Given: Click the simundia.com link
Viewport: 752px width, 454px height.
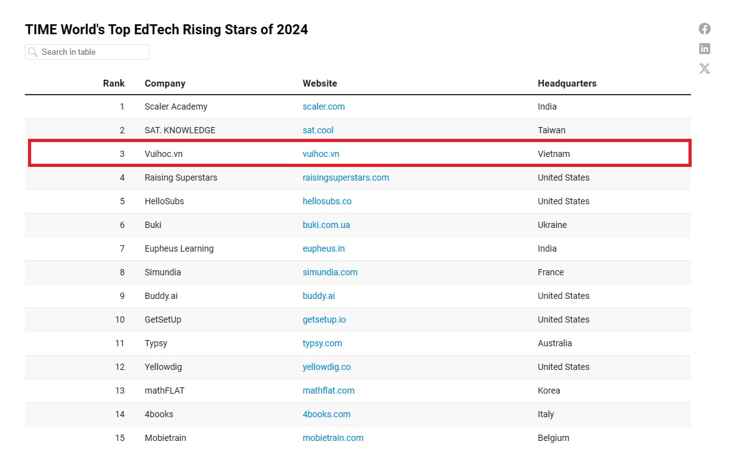Looking at the screenshot, I should pos(330,272).
